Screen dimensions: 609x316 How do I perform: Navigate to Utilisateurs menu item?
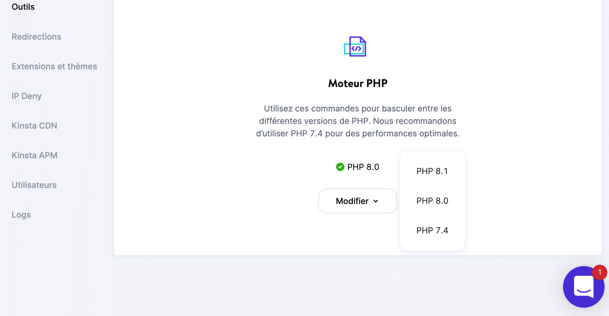[34, 185]
